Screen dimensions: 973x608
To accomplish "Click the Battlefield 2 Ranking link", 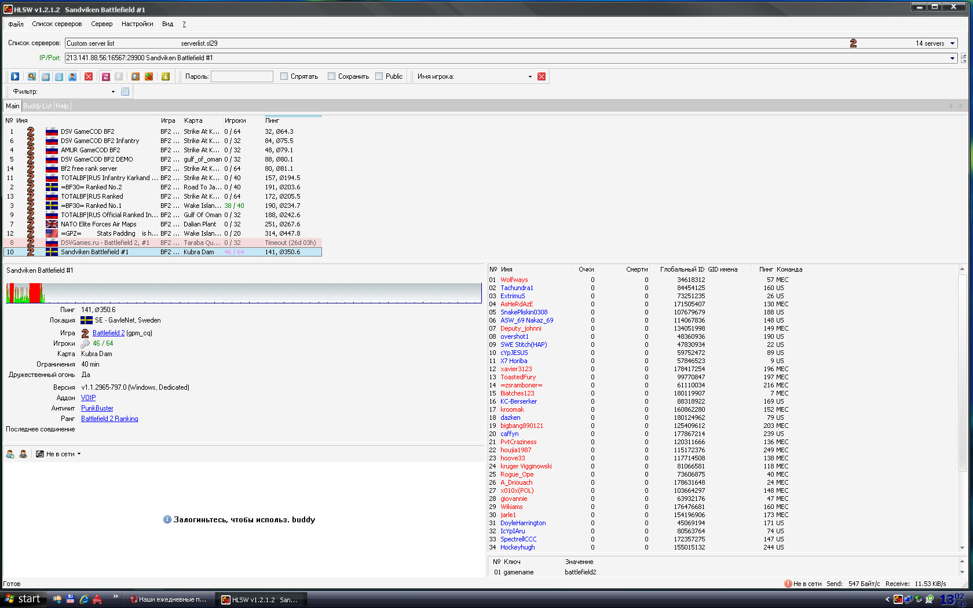I will point(109,419).
